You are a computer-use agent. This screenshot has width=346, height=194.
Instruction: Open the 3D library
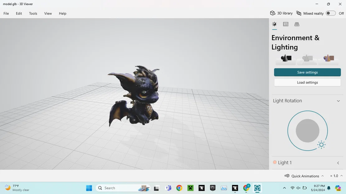[281, 13]
